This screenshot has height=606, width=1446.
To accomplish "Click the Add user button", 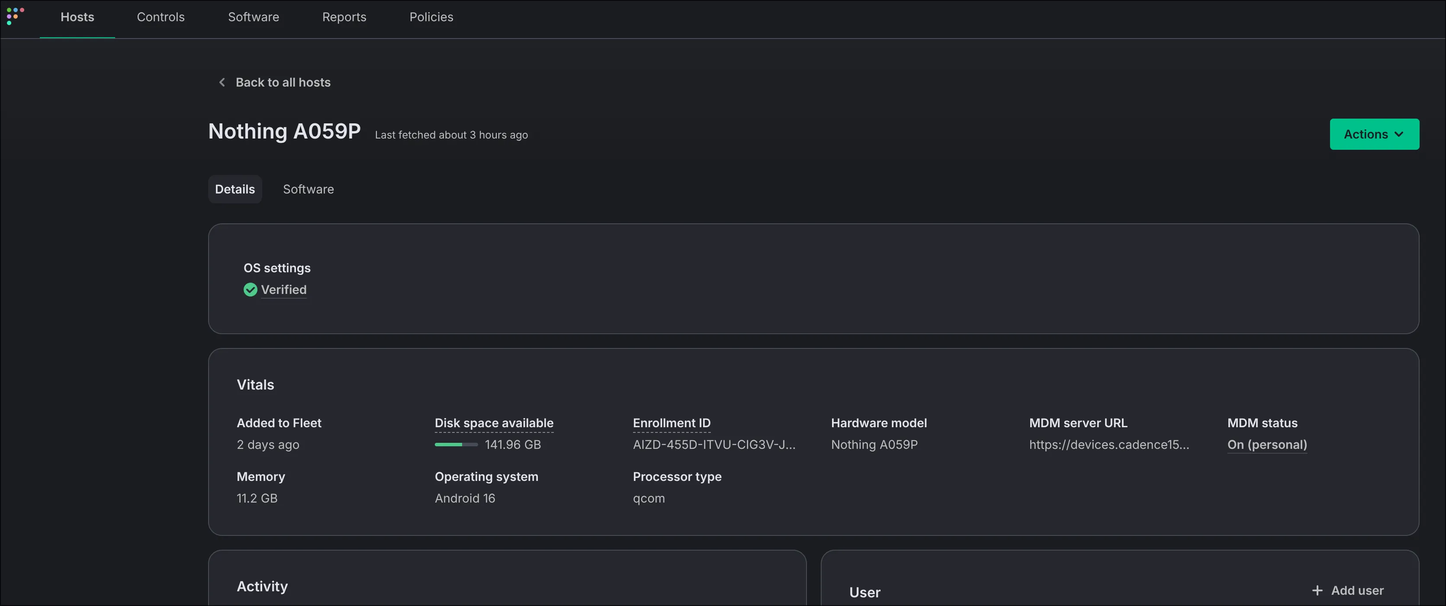I will pos(1348,591).
